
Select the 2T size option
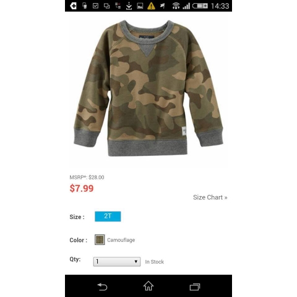[108, 217]
